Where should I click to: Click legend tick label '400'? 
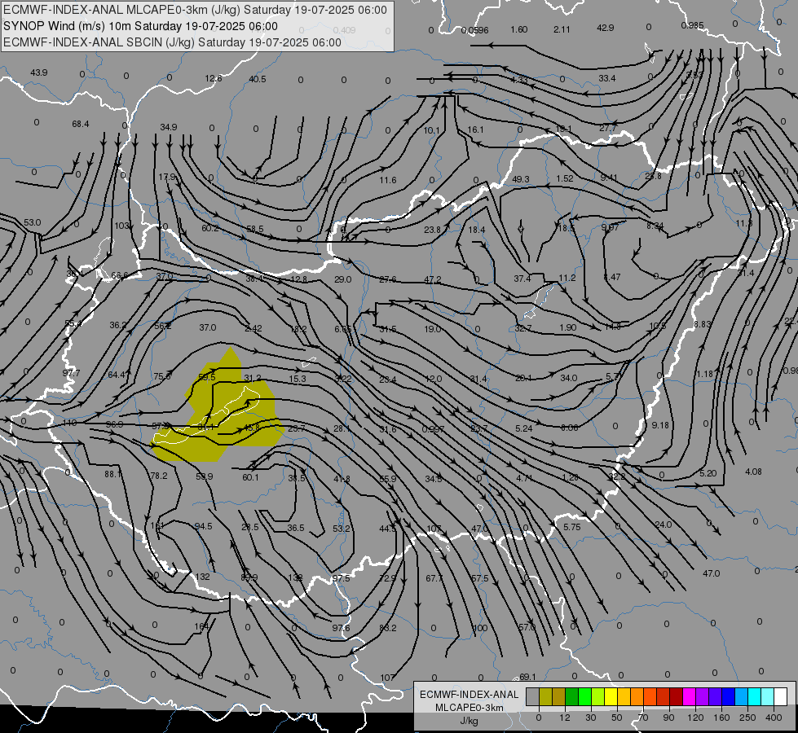(774, 718)
